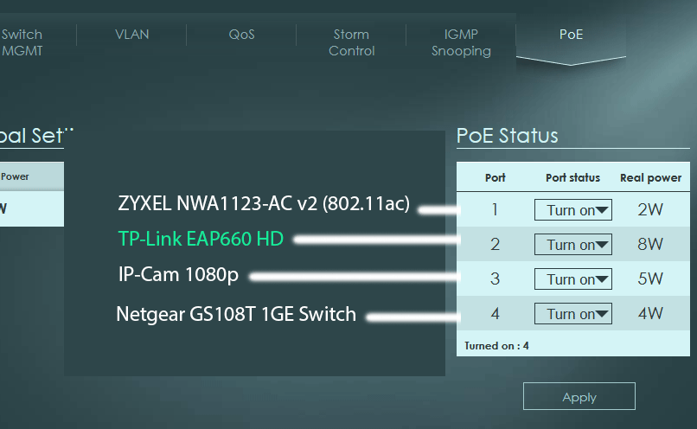
Task: Expand port 2 Turn on dropdown
Action: pos(572,245)
